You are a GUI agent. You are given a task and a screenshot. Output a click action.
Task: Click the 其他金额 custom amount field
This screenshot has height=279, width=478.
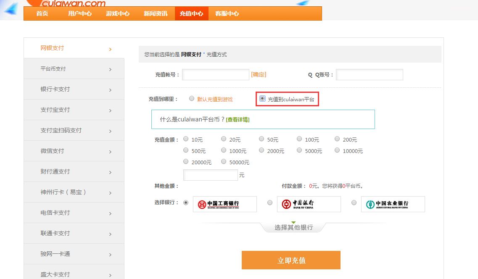(210, 175)
